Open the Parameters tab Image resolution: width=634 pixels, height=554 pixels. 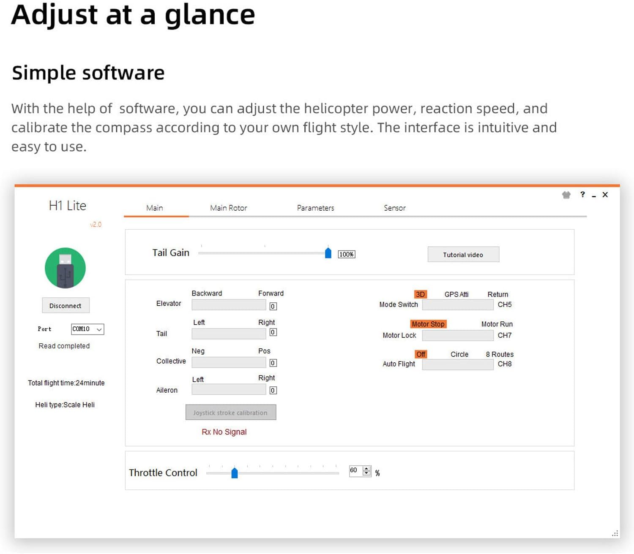(x=315, y=208)
